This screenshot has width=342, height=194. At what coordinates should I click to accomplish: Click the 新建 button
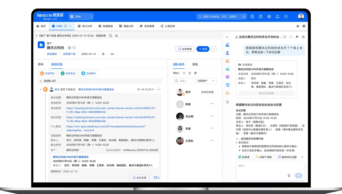click(203, 49)
